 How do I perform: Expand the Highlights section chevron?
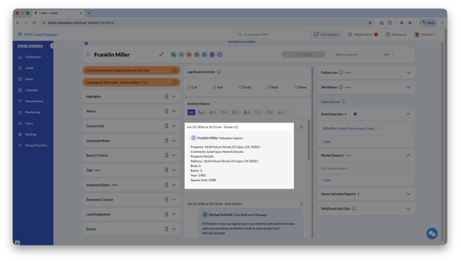(x=174, y=97)
